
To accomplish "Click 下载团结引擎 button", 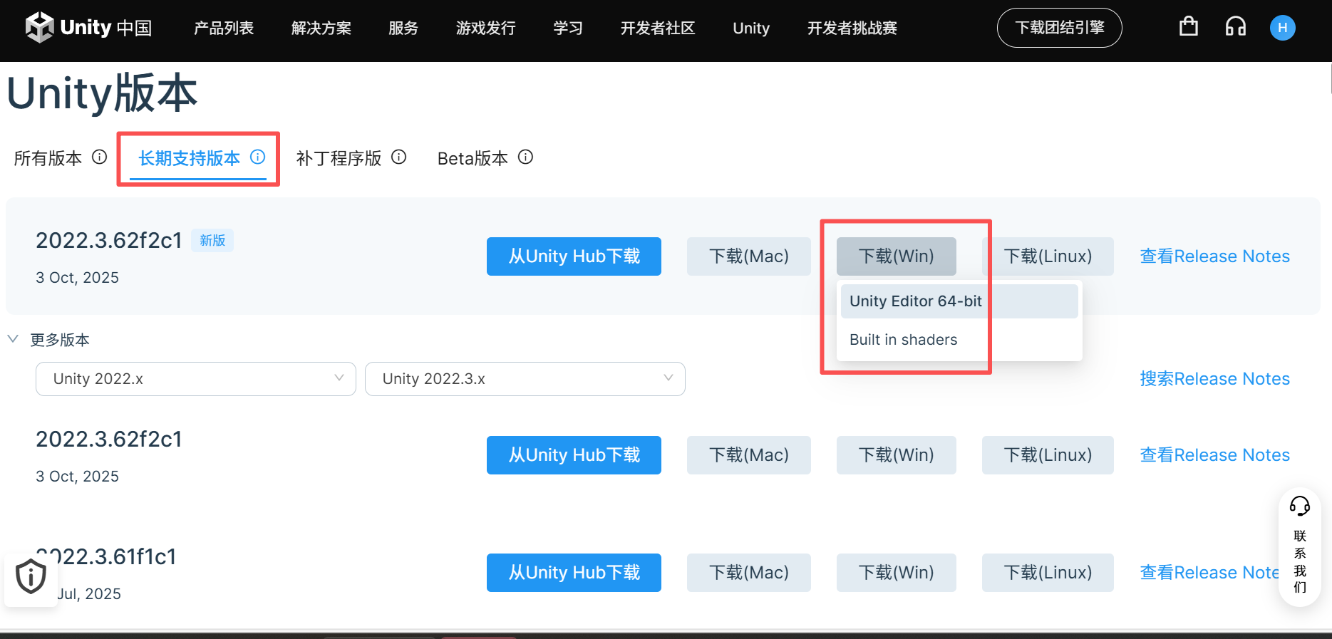I will pyautogui.click(x=1060, y=28).
